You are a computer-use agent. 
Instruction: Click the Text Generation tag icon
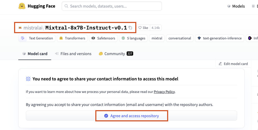click(x=23, y=38)
